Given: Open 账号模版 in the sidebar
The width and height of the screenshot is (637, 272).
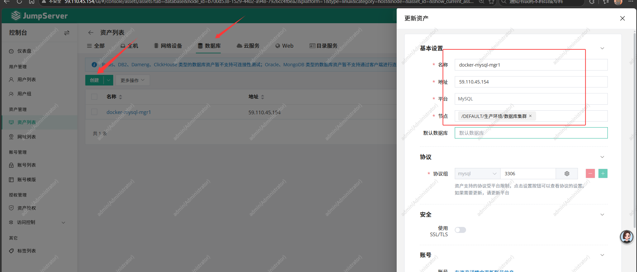Looking at the screenshot, I should [x=40, y=180].
